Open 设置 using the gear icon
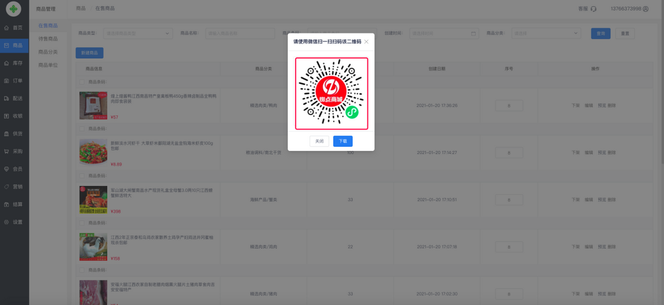The image size is (664, 305). tap(7, 222)
